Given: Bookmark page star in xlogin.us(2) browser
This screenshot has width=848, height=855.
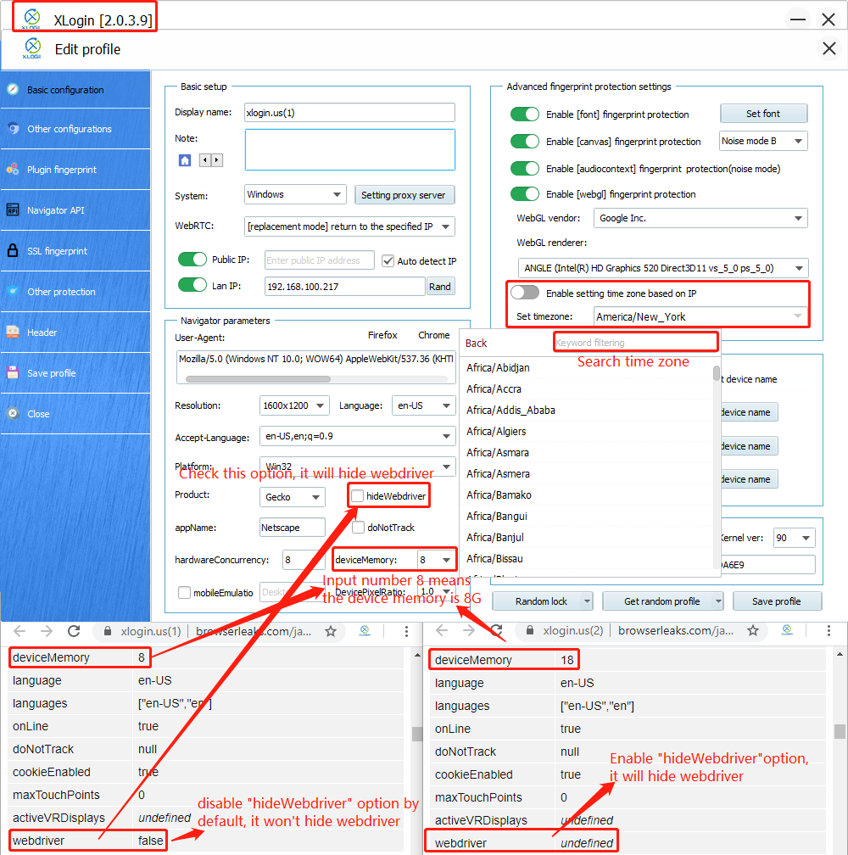Looking at the screenshot, I should (753, 631).
